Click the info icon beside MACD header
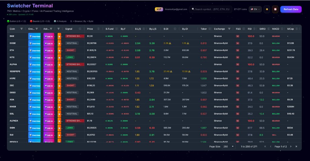Viewport: 310px width, 161px height. [282, 29]
